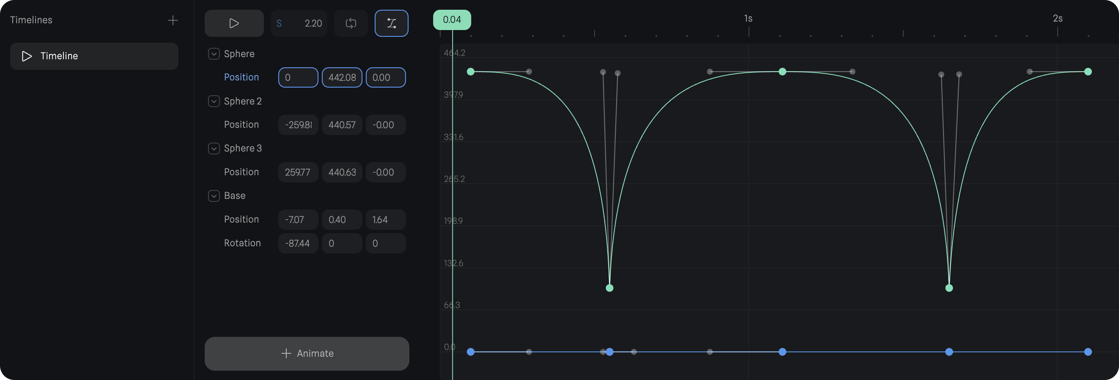Click the play button in the toolbar
Image resolution: width=1119 pixels, height=380 pixels.
(234, 23)
